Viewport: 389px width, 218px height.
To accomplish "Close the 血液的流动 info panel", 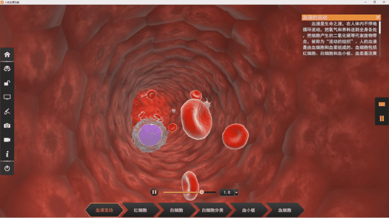I will pyautogui.click(x=378, y=17).
